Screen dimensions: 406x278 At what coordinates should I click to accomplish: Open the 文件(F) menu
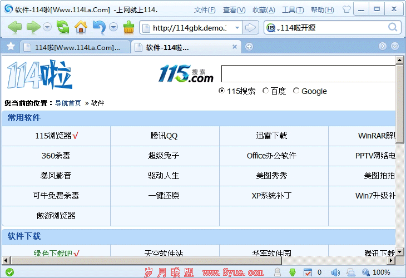click(205, 10)
